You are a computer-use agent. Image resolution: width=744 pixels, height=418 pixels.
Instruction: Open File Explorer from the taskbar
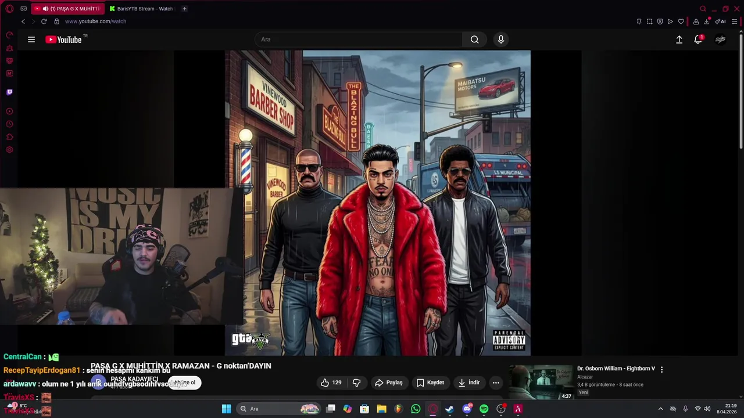click(x=381, y=409)
